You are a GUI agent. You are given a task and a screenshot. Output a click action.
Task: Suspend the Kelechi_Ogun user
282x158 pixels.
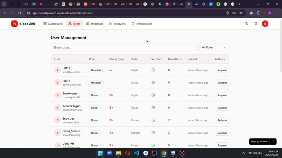pyautogui.click(x=222, y=108)
